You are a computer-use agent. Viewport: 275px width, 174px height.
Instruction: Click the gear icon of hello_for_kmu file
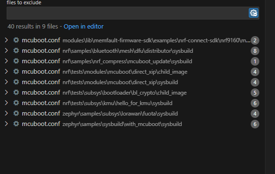coord(16,103)
